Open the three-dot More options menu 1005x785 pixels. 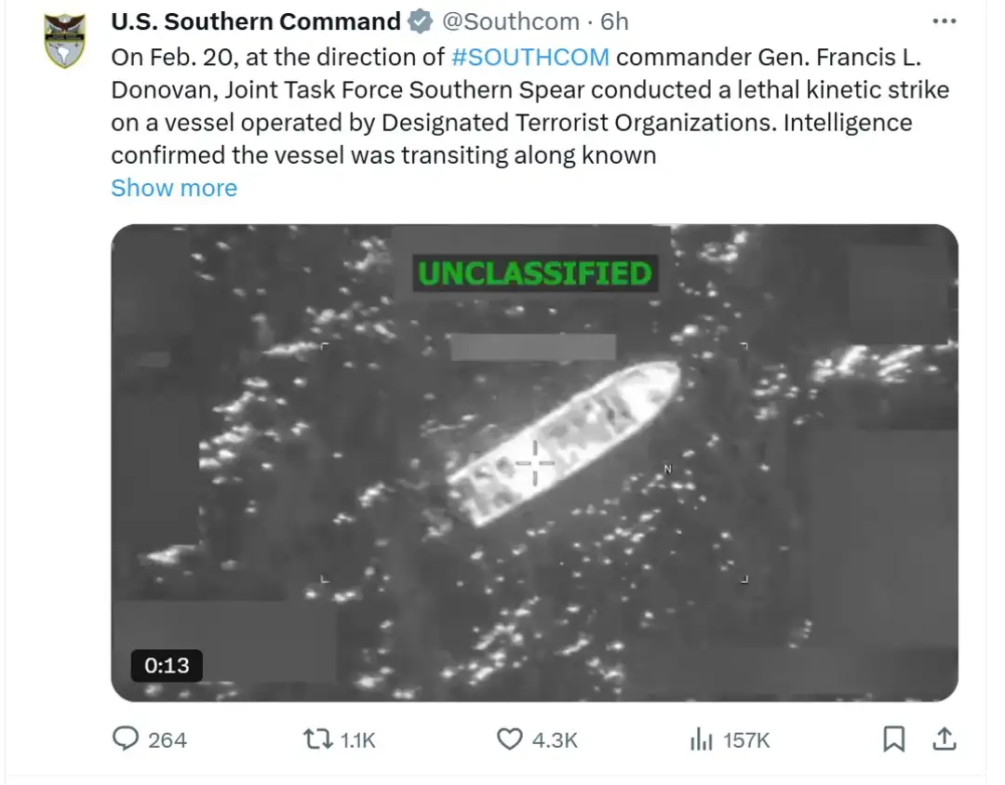click(x=944, y=20)
